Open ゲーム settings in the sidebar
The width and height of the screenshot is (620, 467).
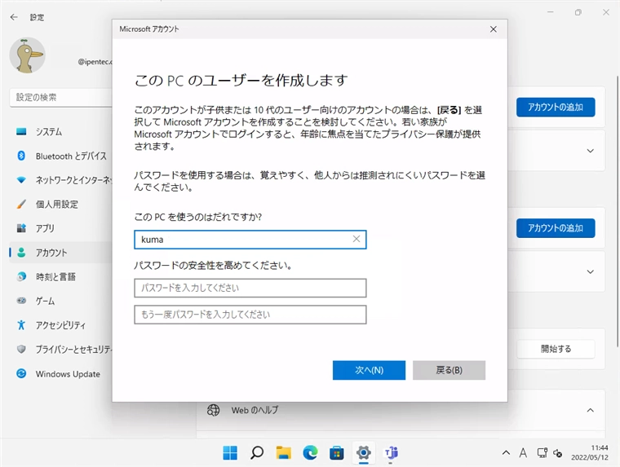click(61, 301)
